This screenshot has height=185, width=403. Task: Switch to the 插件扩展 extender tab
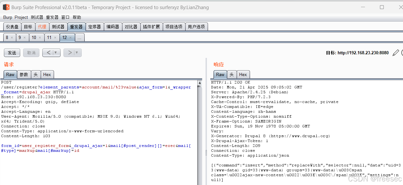pos(151,27)
